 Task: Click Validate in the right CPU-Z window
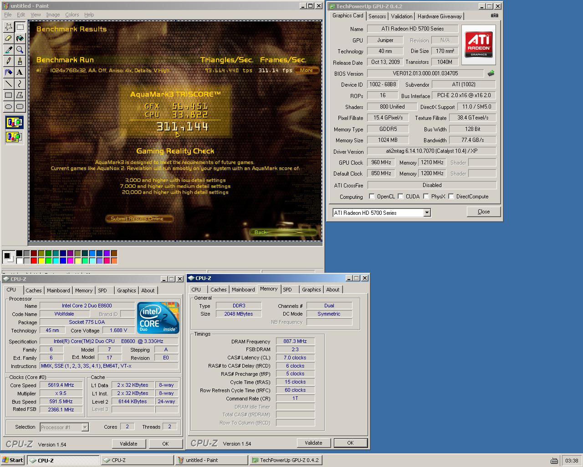[313, 443]
